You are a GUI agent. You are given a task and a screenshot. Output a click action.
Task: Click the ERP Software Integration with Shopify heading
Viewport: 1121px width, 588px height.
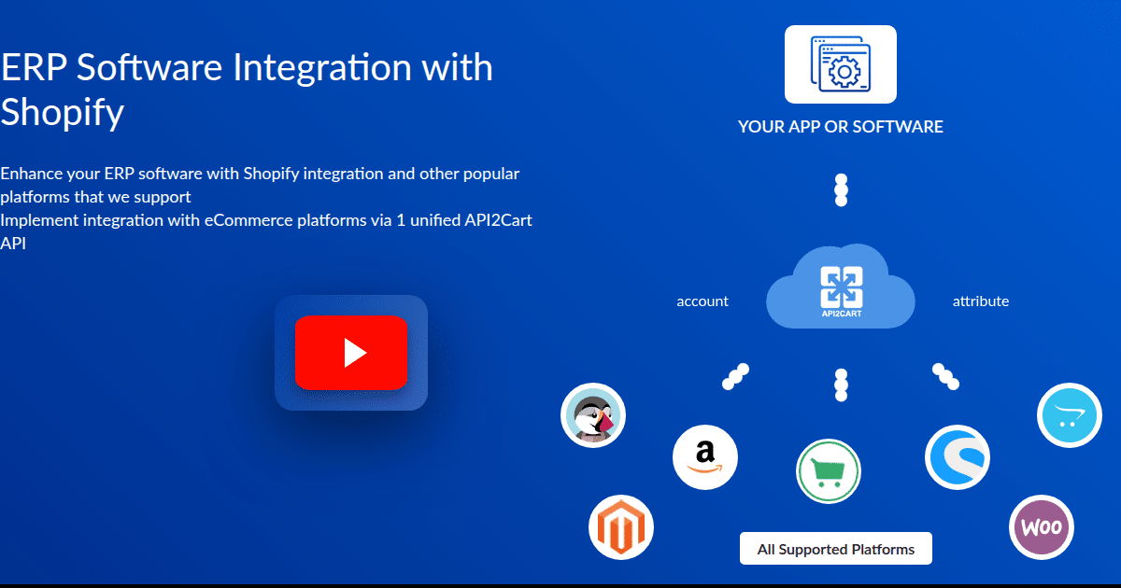click(x=247, y=90)
